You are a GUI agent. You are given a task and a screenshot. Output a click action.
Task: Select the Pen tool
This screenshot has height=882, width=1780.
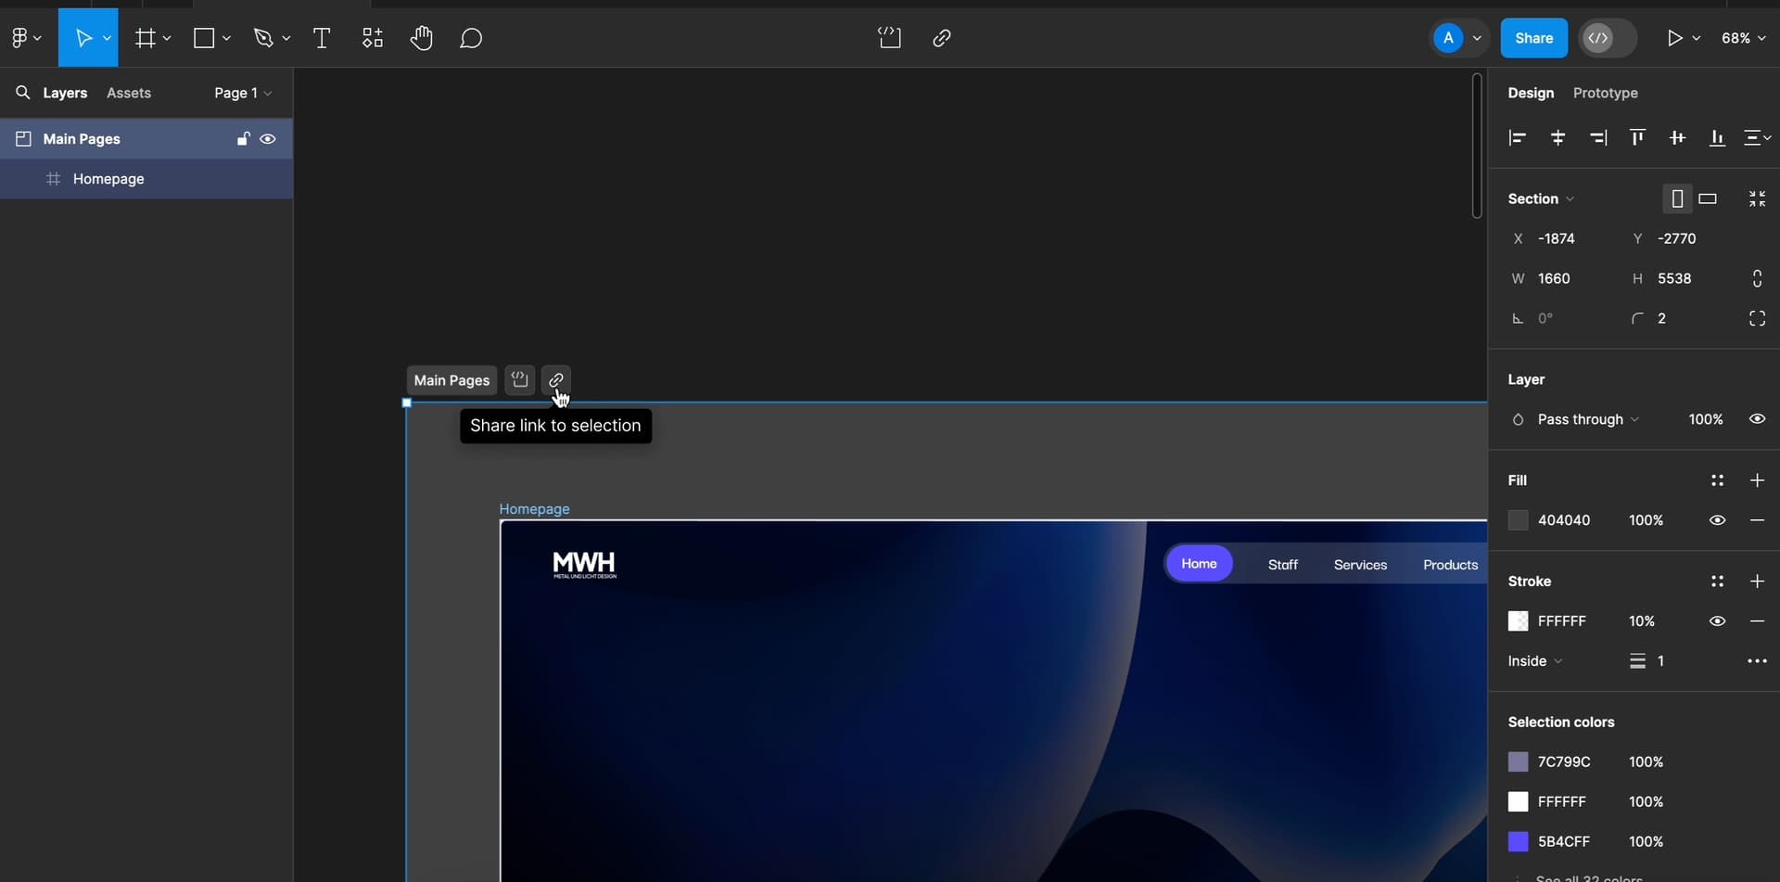point(264,38)
